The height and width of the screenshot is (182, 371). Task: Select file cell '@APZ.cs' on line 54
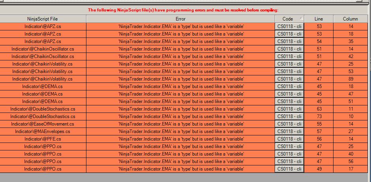[43, 41]
